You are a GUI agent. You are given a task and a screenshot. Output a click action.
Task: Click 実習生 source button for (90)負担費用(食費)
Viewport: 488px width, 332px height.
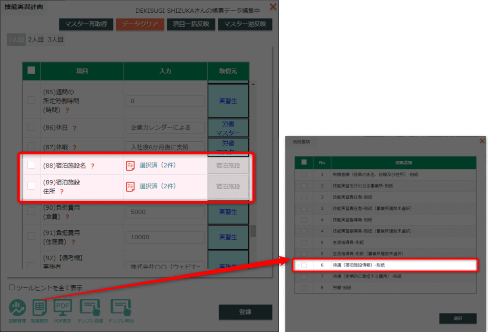pos(228,212)
